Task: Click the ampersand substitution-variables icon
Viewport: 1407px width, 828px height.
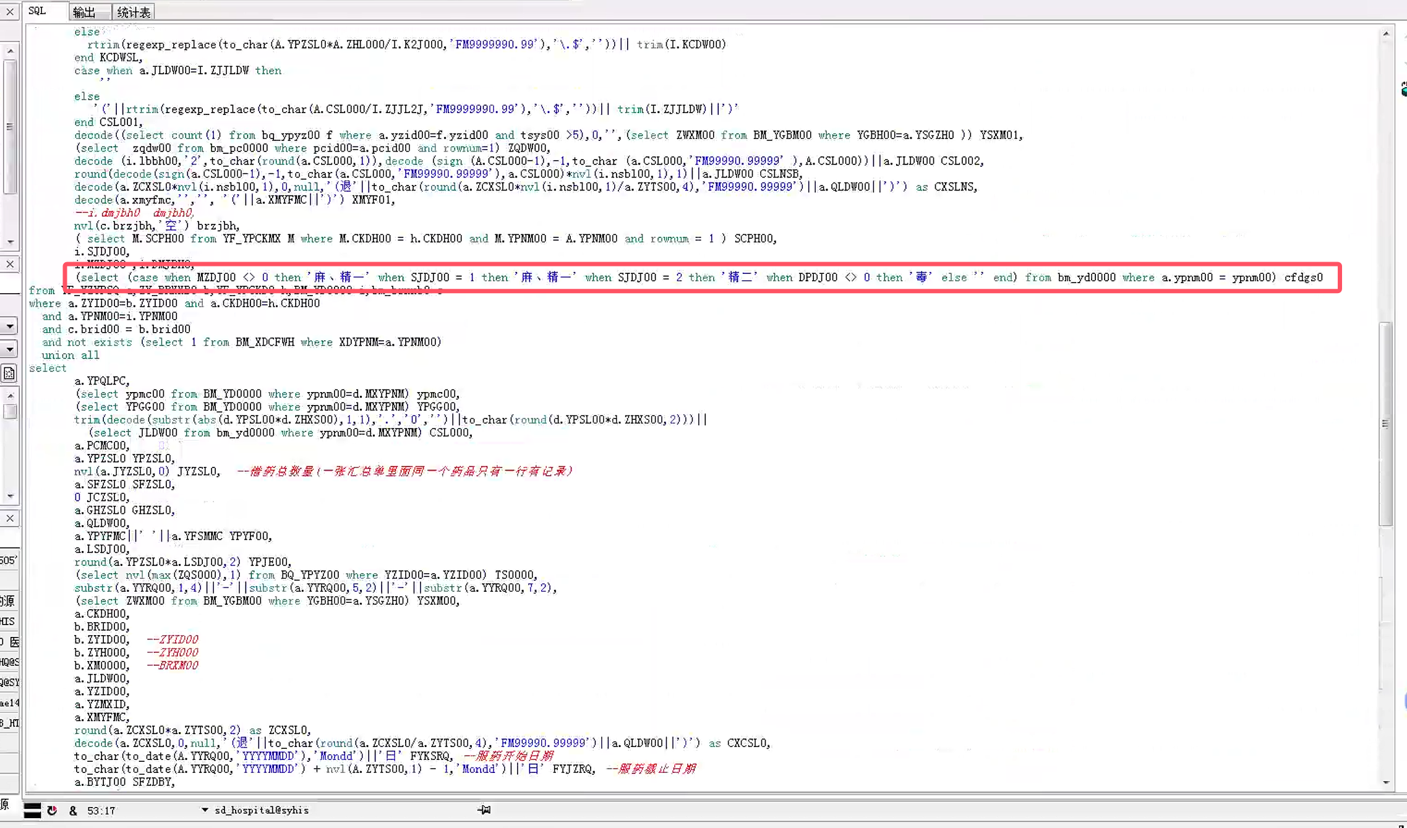Action: [73, 811]
